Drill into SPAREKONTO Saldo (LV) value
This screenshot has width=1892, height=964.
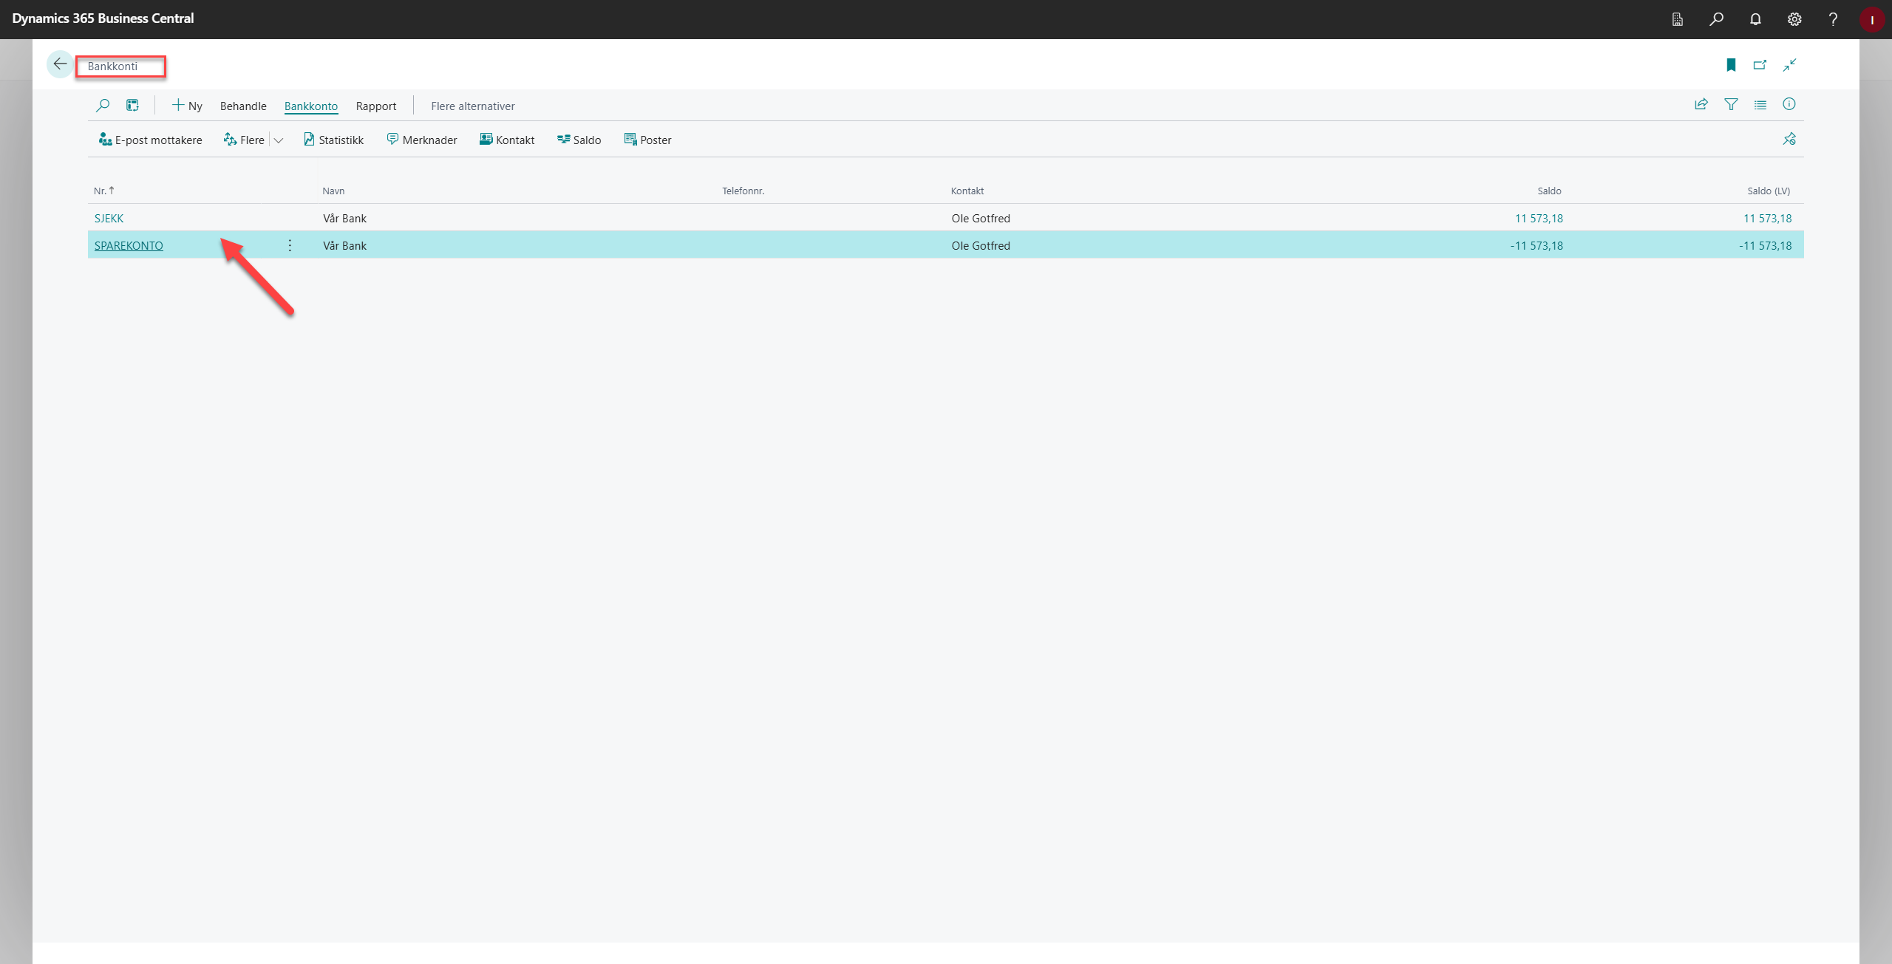coord(1765,245)
